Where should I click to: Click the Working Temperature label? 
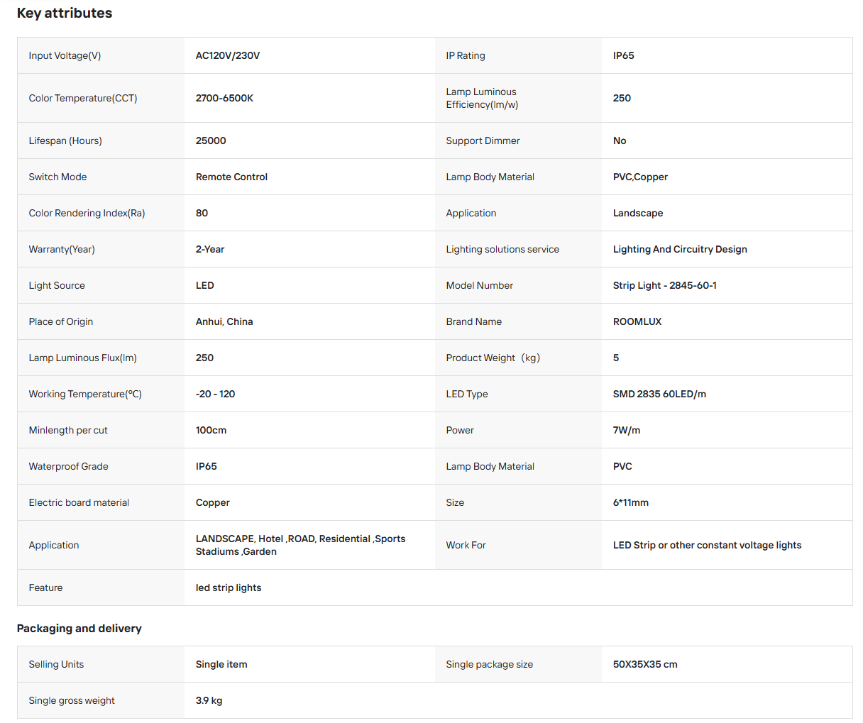point(85,394)
